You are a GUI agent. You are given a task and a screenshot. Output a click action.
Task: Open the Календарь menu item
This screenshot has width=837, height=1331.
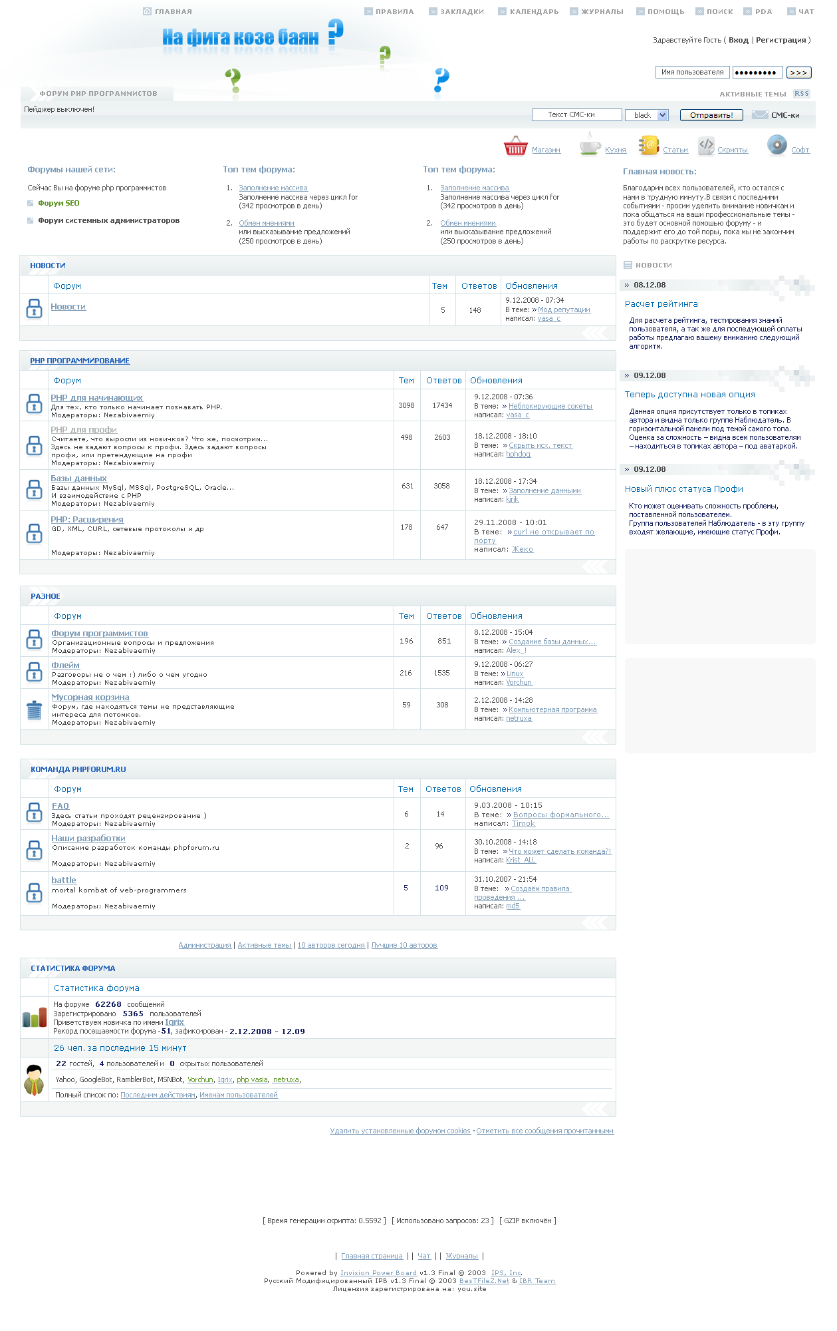(535, 11)
